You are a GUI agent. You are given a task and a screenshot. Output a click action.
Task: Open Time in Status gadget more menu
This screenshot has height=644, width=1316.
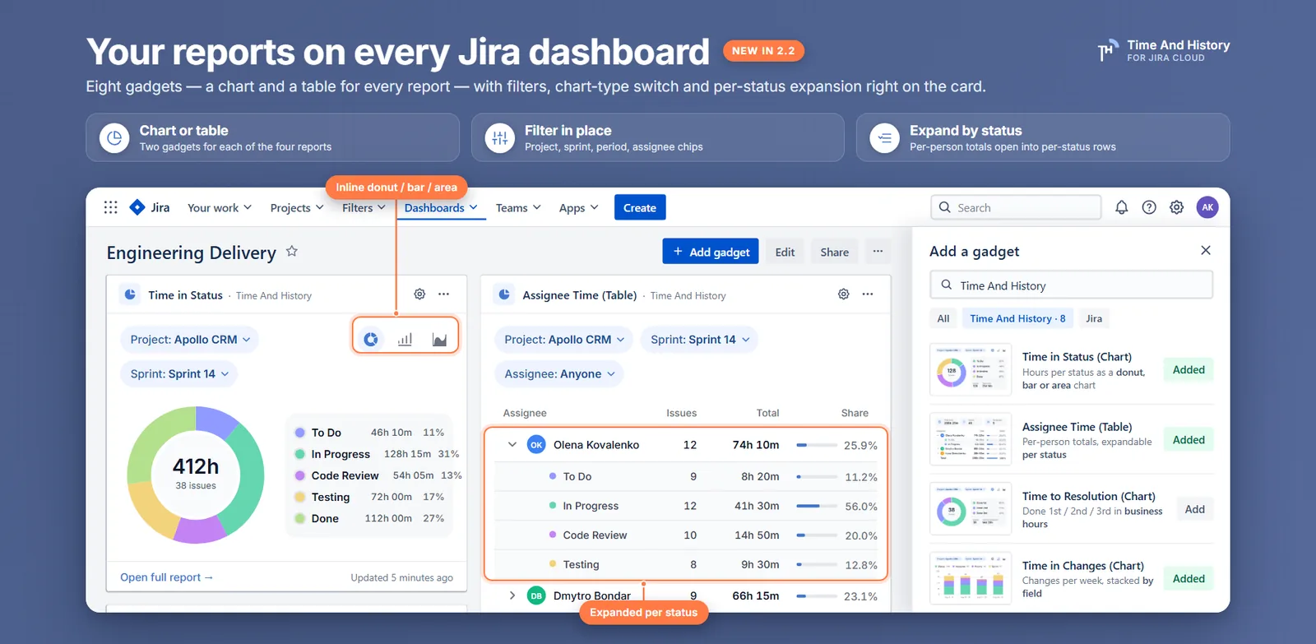click(x=444, y=294)
